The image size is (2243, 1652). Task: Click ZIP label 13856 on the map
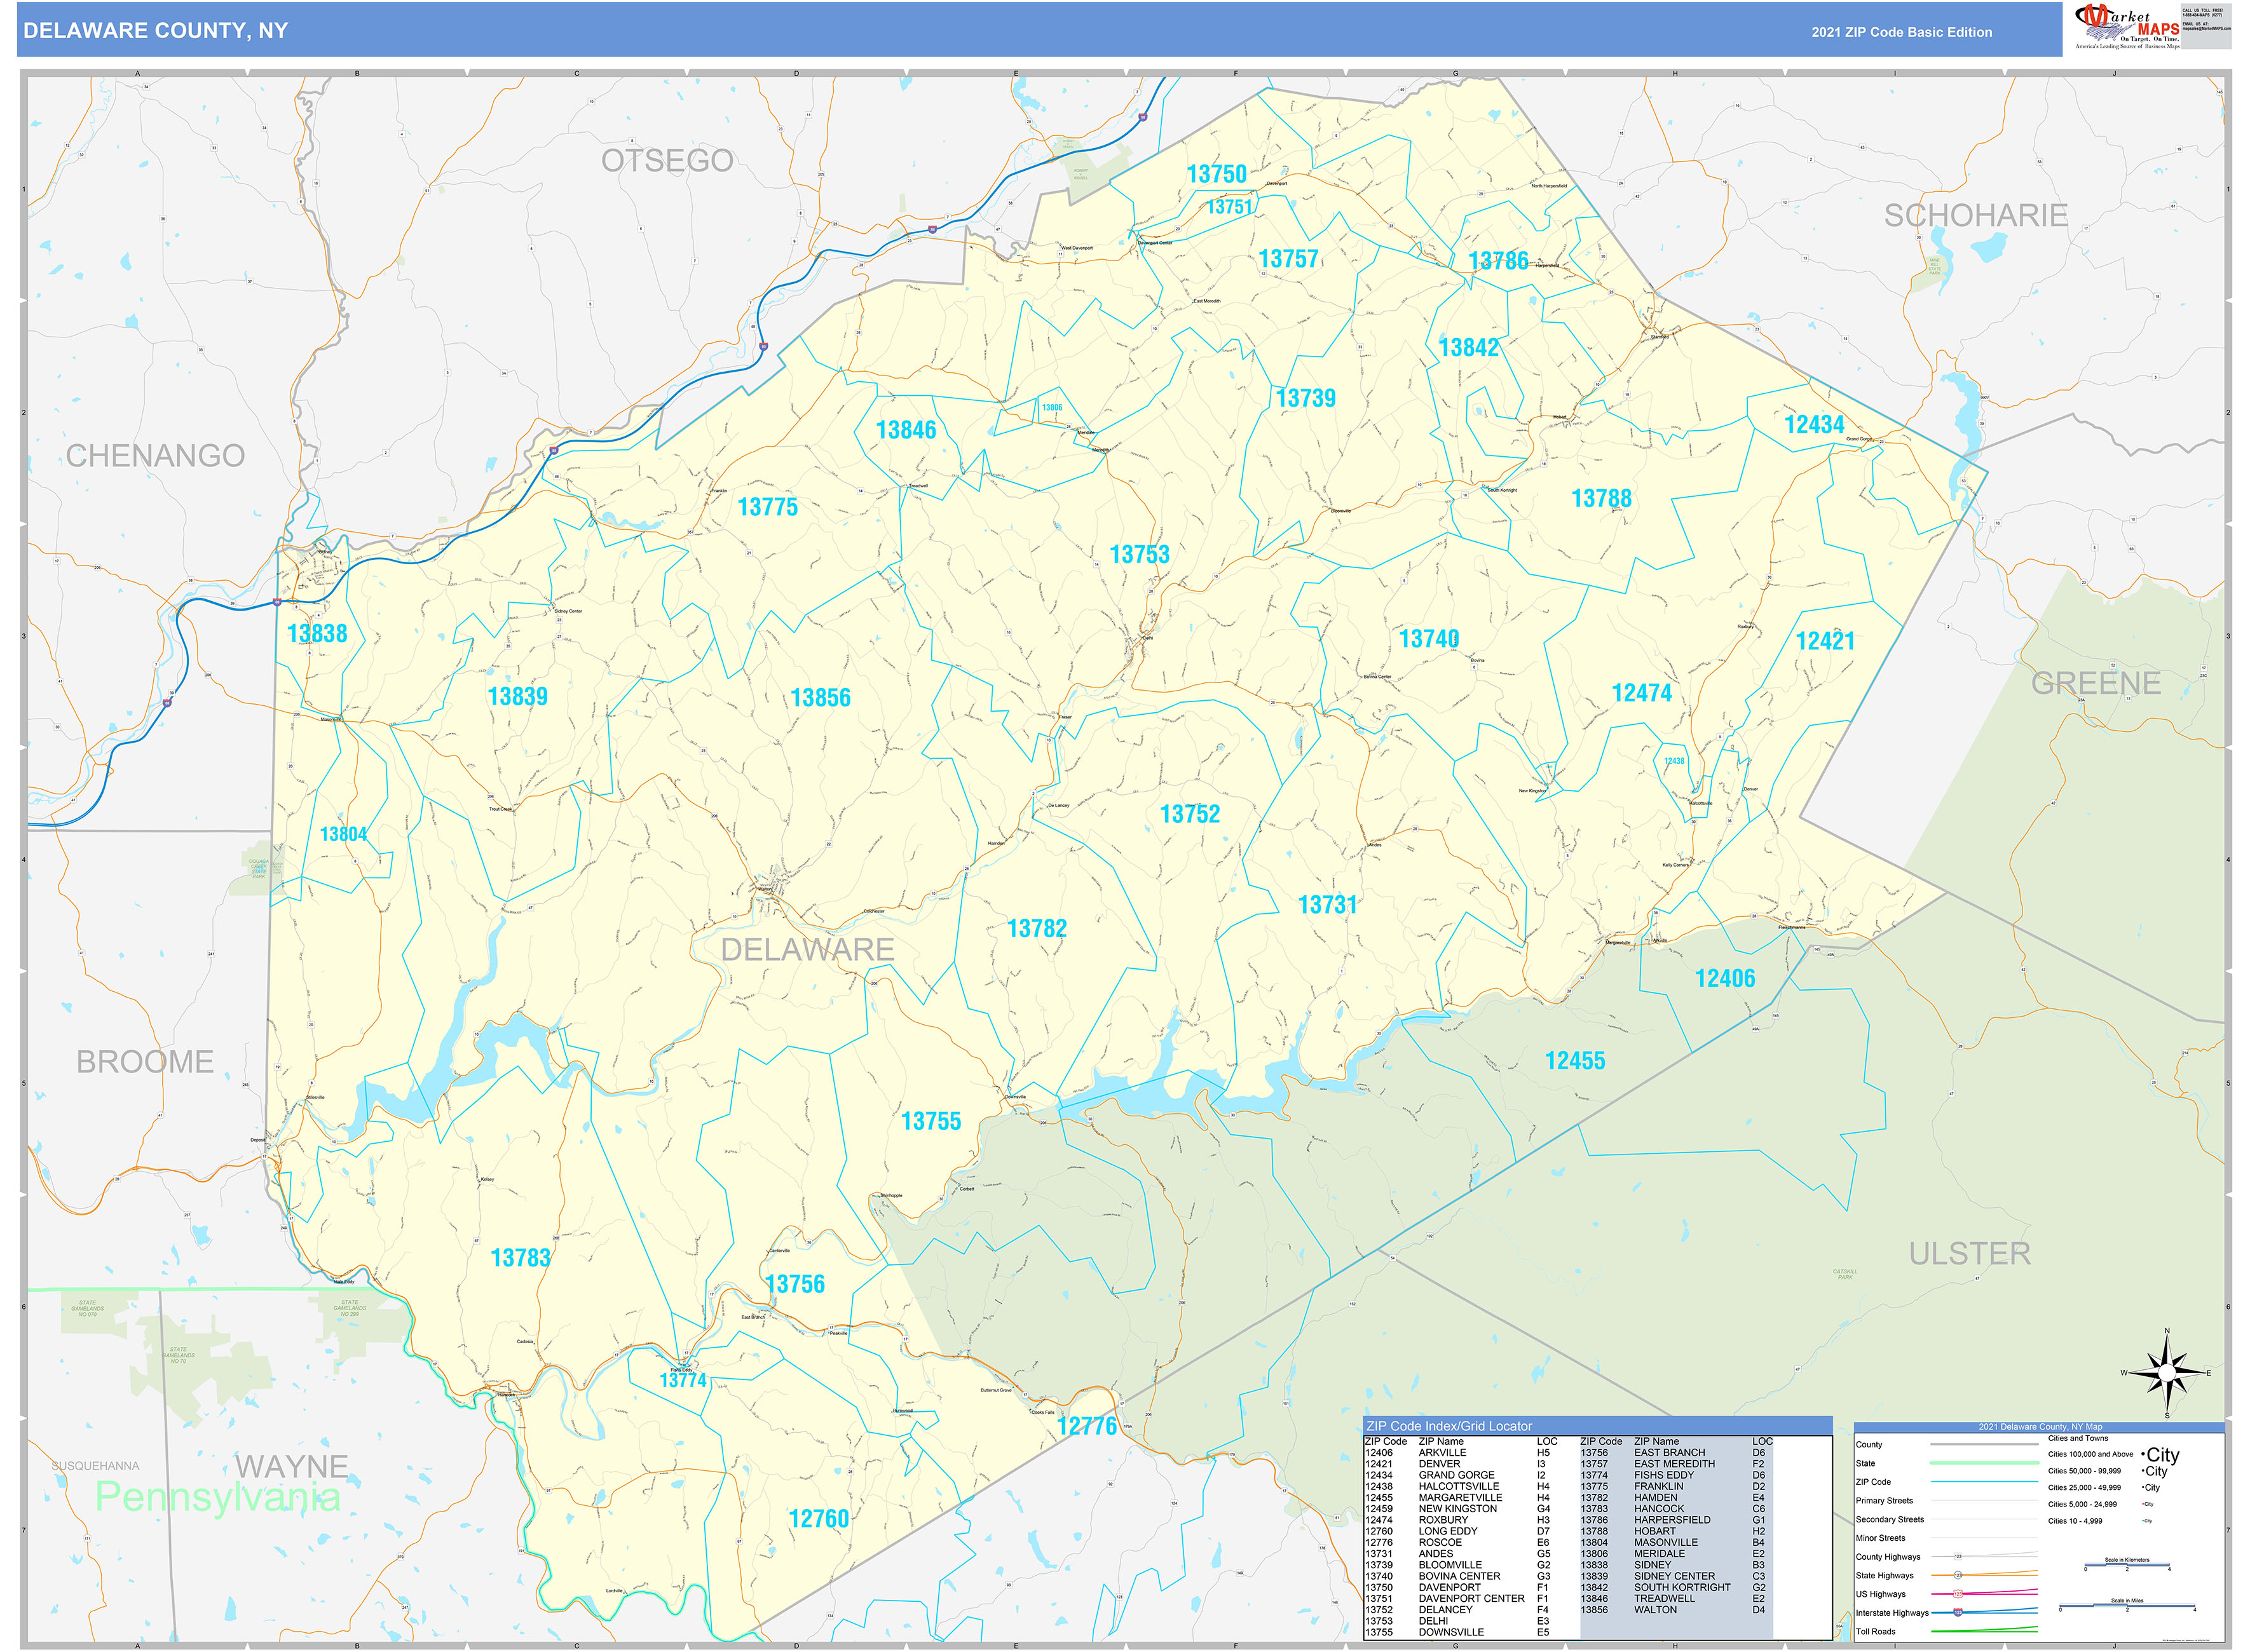pyautogui.click(x=821, y=698)
